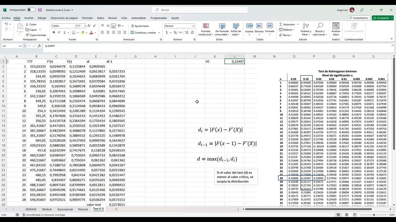The height and width of the screenshot is (222, 396).
Task: Toggle center horizontal alignment
Action: tap(108, 32)
